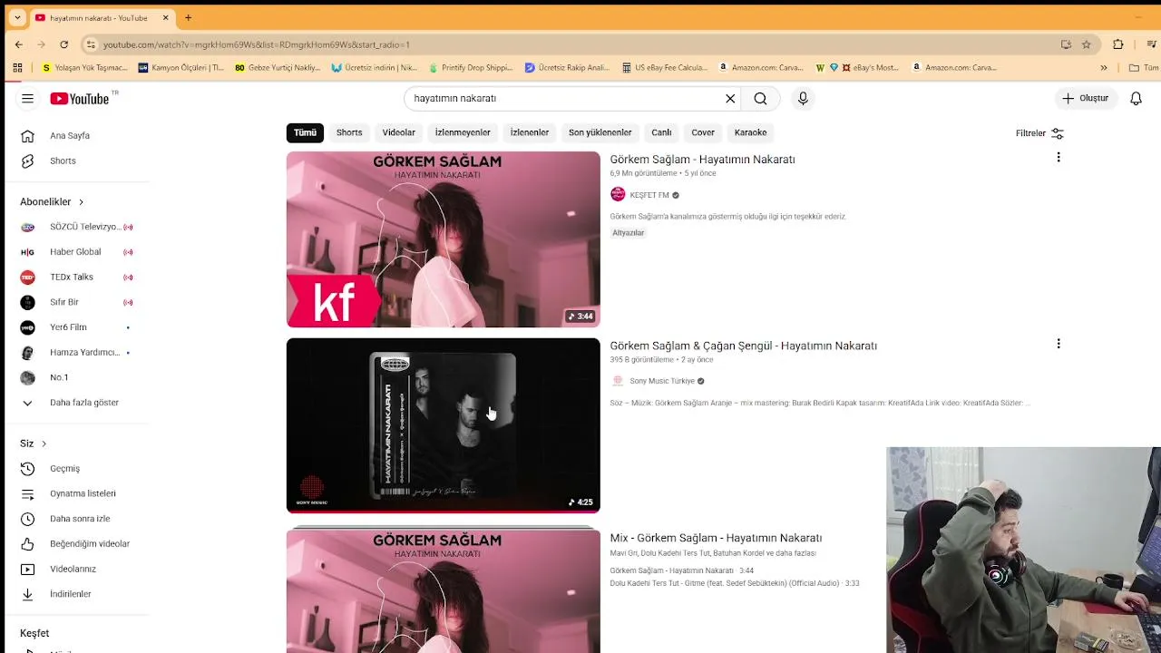This screenshot has height=653, width=1161.
Task: Open the Sony Music video thumbnail
Action: [444, 425]
